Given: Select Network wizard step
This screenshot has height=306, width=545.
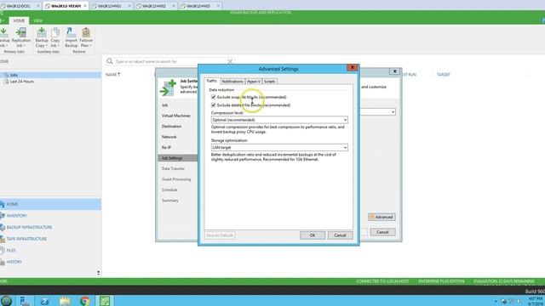Looking at the screenshot, I should 169,137.
